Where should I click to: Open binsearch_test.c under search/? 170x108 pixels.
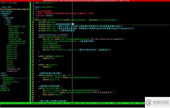(11, 82)
